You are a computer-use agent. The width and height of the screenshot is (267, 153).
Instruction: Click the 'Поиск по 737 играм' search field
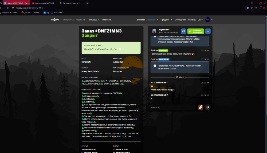pos(72,20)
